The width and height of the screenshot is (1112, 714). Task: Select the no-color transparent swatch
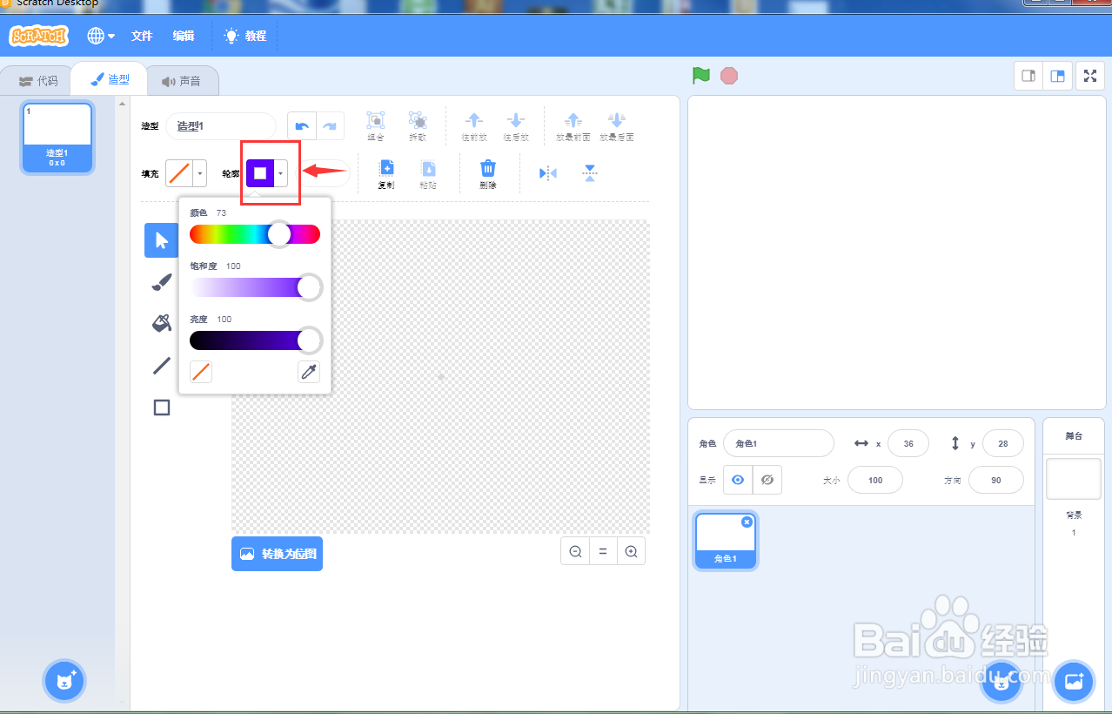pos(201,371)
